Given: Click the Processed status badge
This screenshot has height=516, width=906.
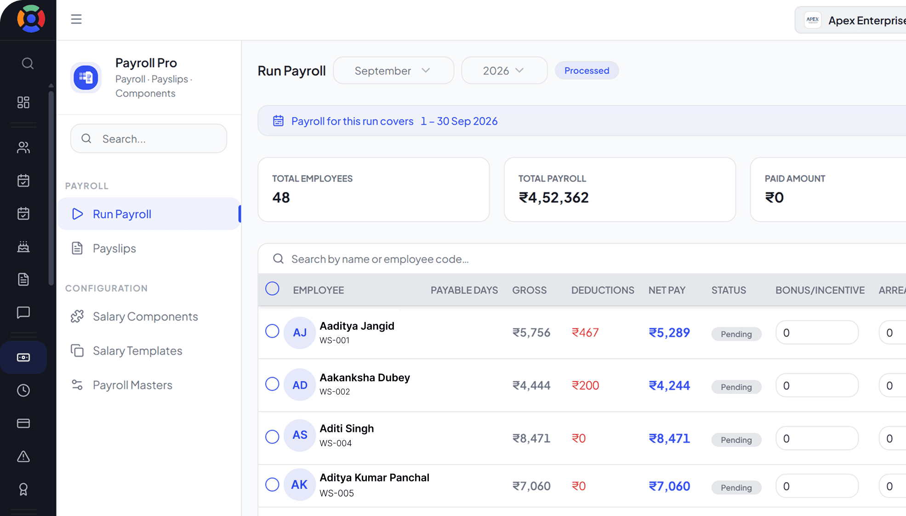Looking at the screenshot, I should pos(587,71).
